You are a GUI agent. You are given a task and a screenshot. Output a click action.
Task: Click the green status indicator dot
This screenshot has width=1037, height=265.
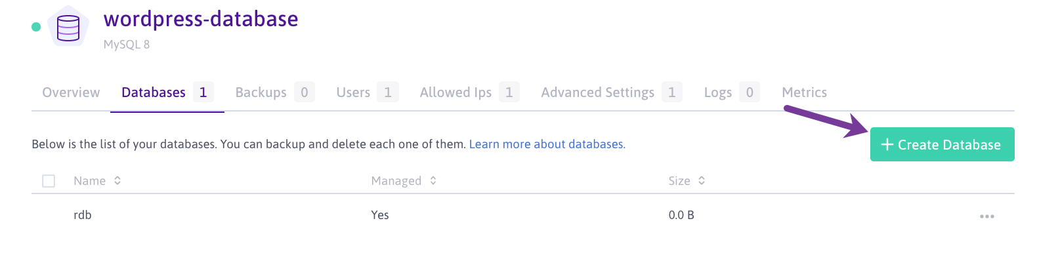pos(36,27)
